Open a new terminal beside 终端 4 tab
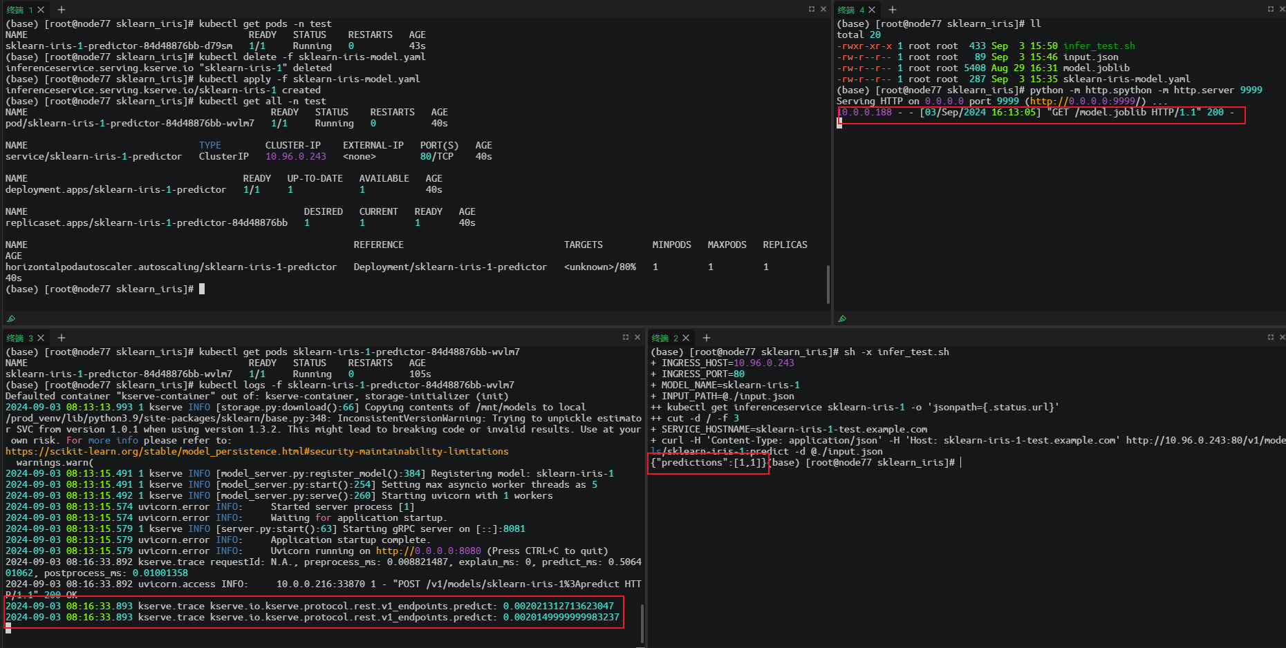Image resolution: width=1286 pixels, height=648 pixels. 892,10
